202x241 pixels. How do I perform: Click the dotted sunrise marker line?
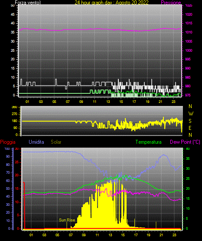[x=67, y=225]
